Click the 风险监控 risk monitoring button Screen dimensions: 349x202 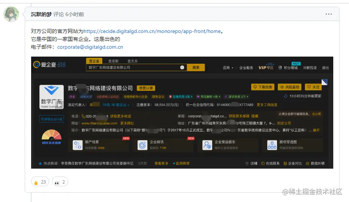coord(289,87)
